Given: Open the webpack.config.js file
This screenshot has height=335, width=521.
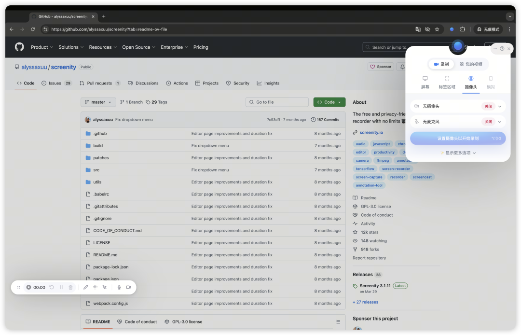Looking at the screenshot, I should (110, 303).
